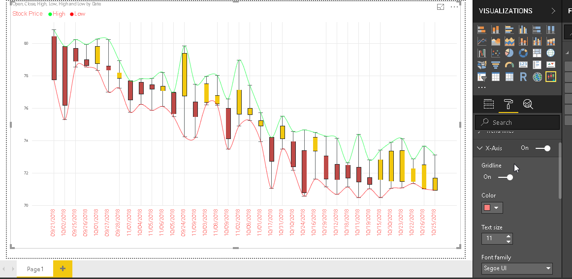The image size is (572, 279).
Task: Click the Low legend entry
Action: pos(77,14)
